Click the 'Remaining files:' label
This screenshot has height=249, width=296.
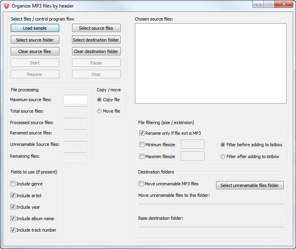[25, 156]
